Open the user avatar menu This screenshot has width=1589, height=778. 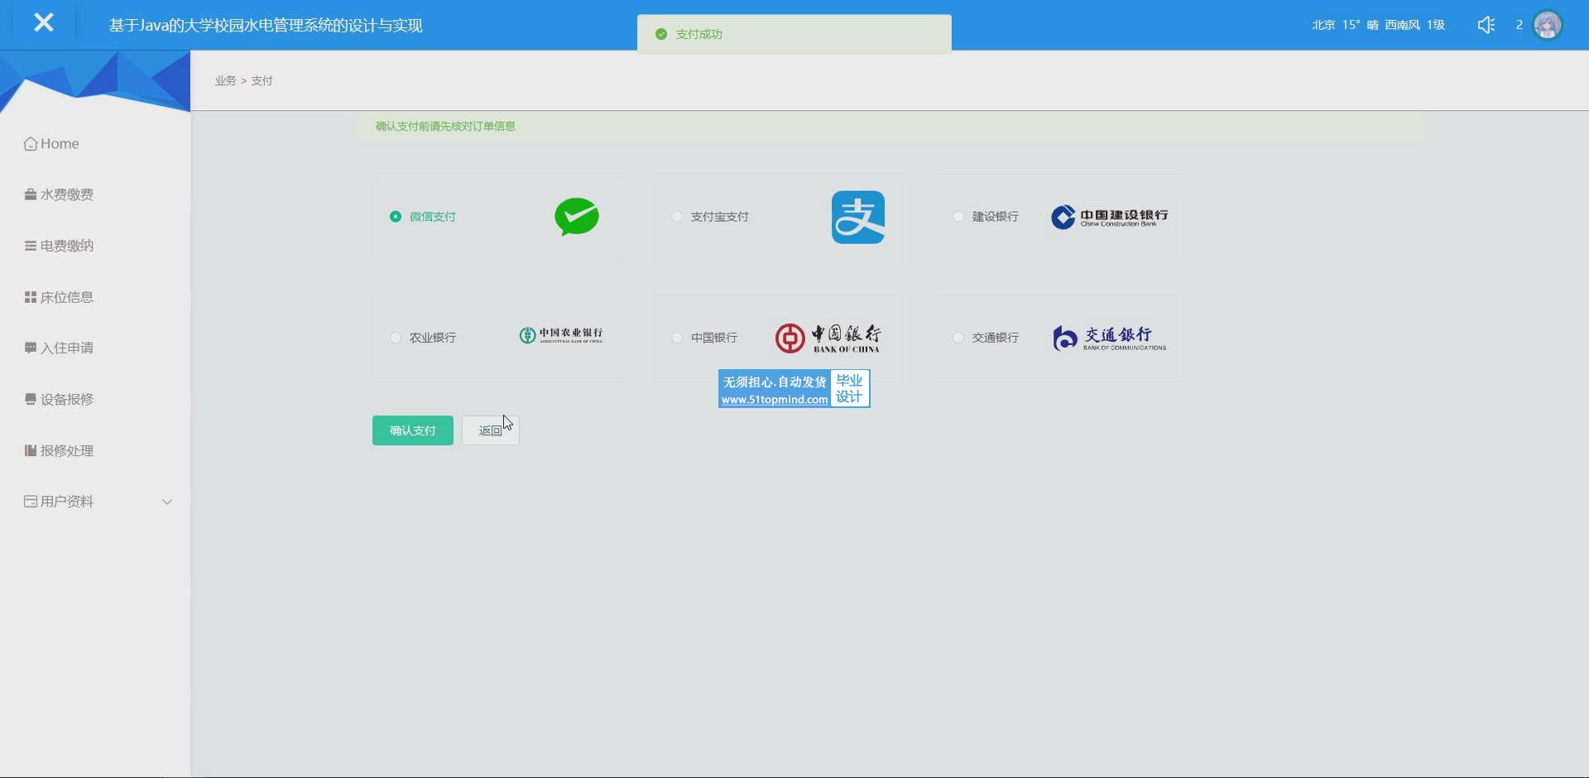[x=1547, y=25]
